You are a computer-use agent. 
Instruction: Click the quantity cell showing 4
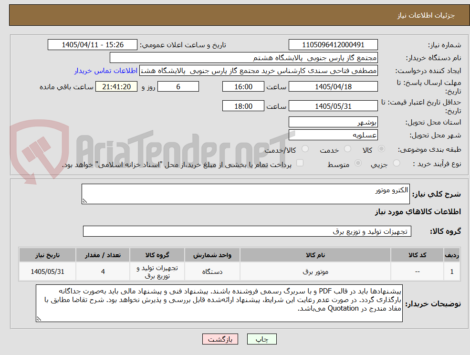coord(103,271)
